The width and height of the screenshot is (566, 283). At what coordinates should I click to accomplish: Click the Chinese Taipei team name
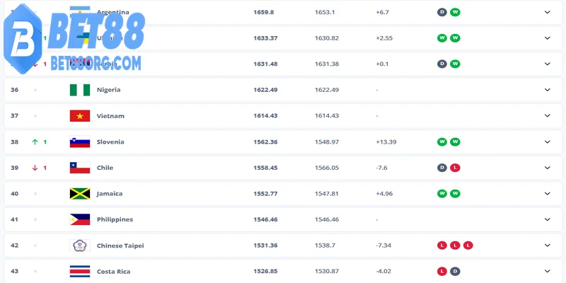click(120, 246)
